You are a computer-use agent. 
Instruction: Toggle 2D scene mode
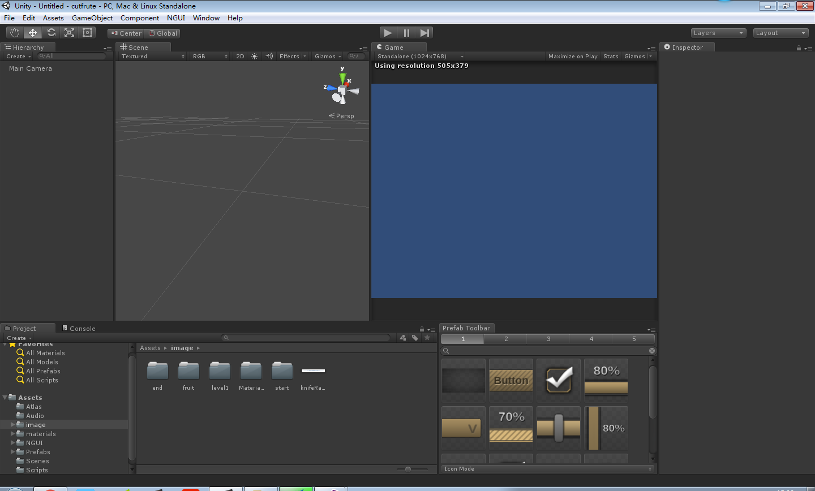tap(240, 56)
